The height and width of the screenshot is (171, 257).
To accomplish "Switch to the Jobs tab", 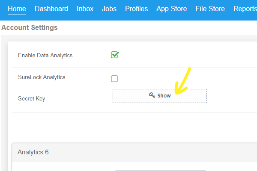I will click(x=109, y=9).
